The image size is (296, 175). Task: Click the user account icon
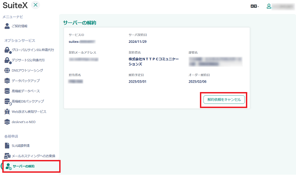pyautogui.click(x=269, y=6)
